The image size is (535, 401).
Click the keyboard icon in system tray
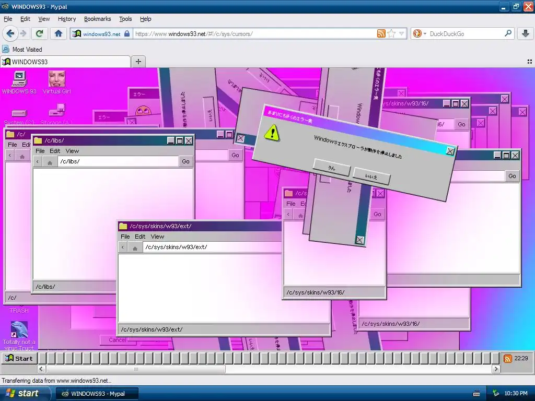pos(476,394)
